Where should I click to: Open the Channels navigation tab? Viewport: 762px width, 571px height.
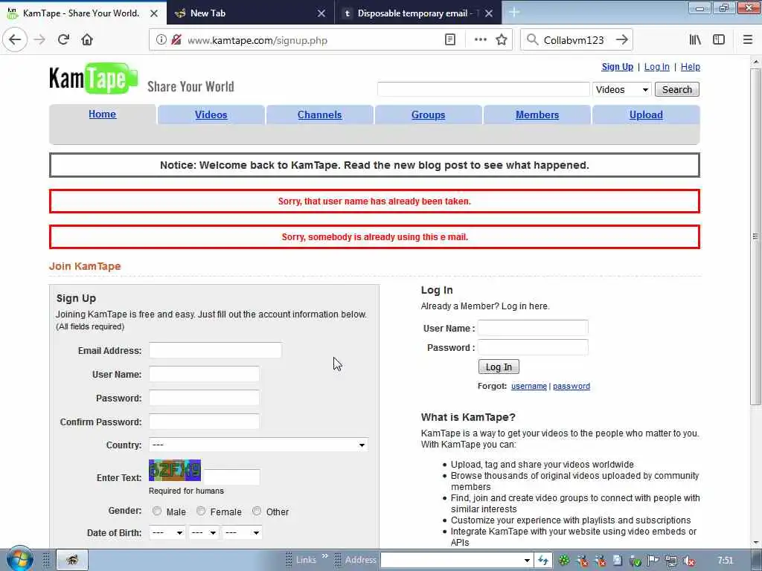coord(319,114)
